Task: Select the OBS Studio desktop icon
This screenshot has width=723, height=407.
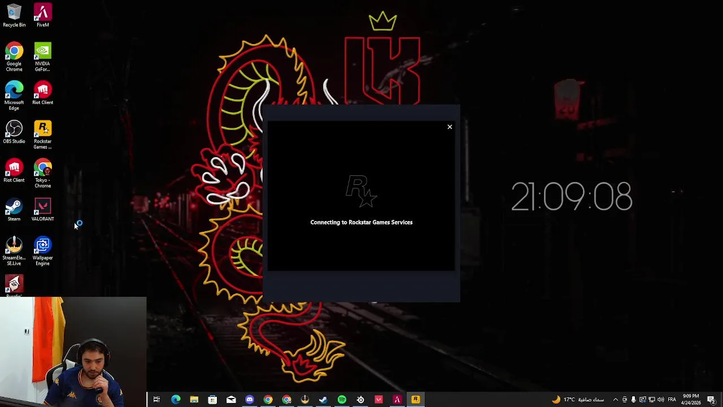Action: pos(14,132)
